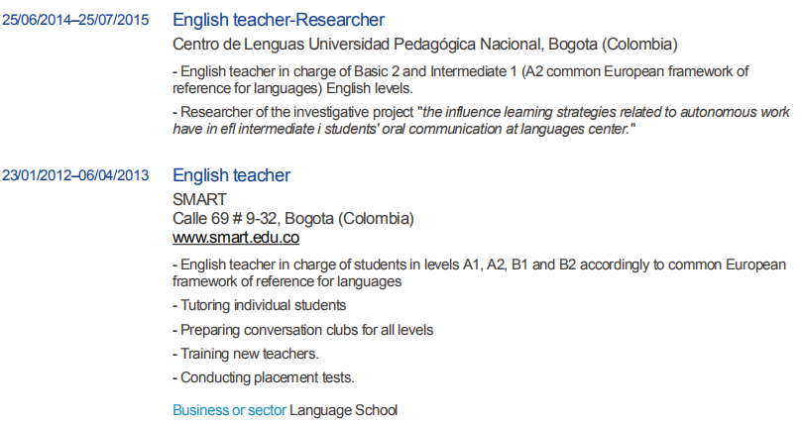Click the date range 23/01/2012–06/04/2013
Image resolution: width=801 pixels, height=423 pixels.
point(75,176)
